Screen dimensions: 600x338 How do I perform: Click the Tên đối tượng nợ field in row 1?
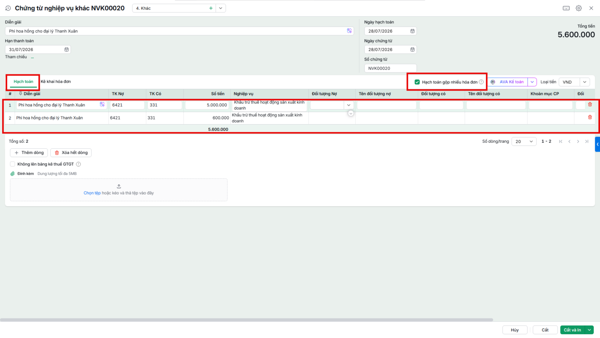click(x=387, y=105)
